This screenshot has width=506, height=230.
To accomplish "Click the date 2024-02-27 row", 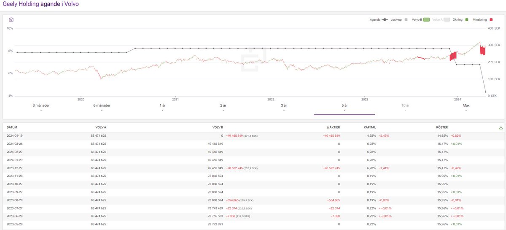I will pos(14,152).
